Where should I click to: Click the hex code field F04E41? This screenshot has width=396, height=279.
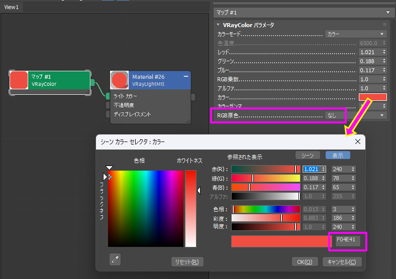pyautogui.click(x=348, y=240)
